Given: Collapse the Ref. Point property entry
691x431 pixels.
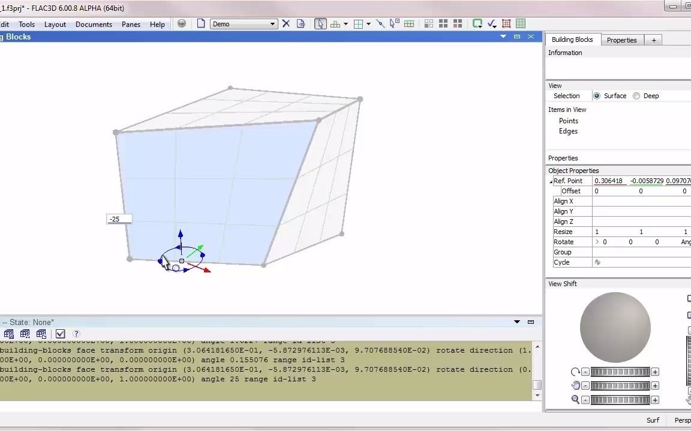Looking at the screenshot, I should [550, 180].
